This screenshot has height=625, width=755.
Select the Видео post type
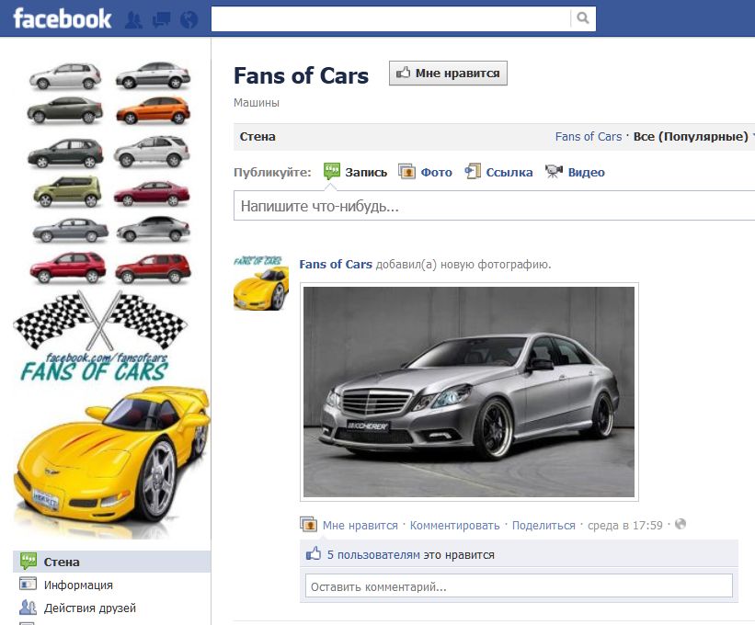tap(586, 172)
